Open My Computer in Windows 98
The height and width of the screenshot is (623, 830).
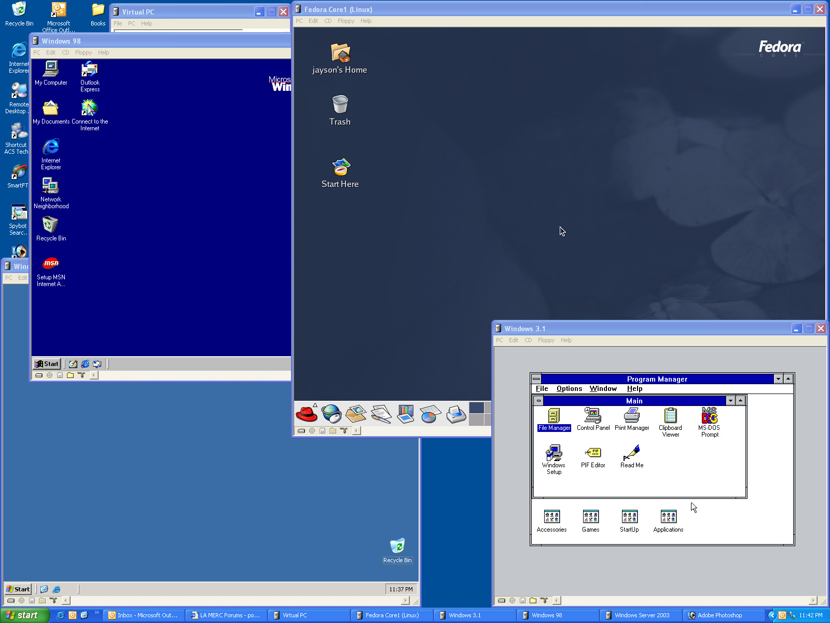51,73
